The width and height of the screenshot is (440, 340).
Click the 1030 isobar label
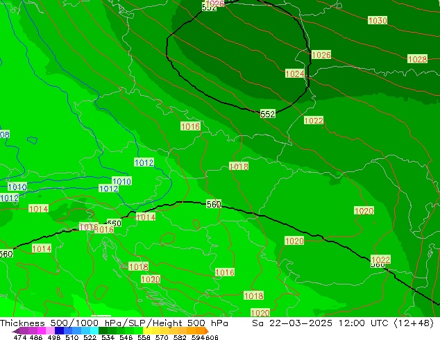point(378,21)
